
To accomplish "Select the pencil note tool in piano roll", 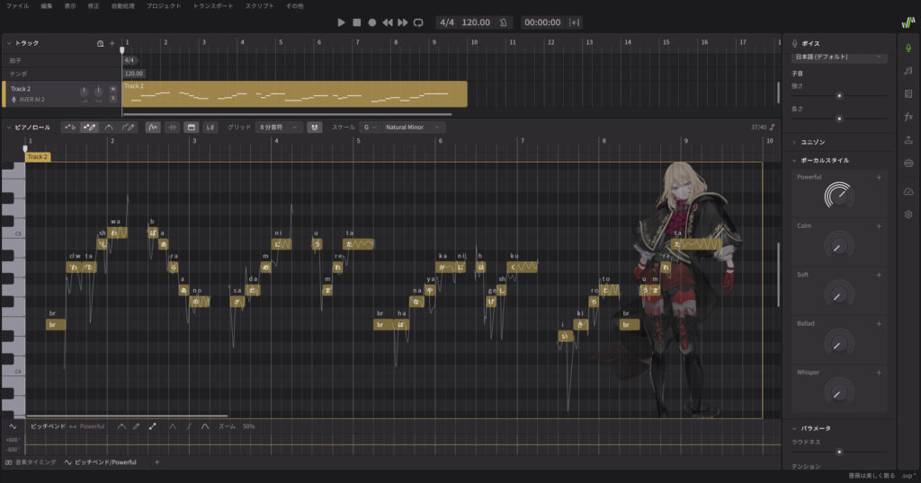I will click(x=89, y=127).
